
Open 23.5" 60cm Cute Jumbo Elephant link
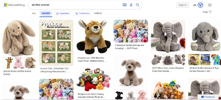coord(168,70)
